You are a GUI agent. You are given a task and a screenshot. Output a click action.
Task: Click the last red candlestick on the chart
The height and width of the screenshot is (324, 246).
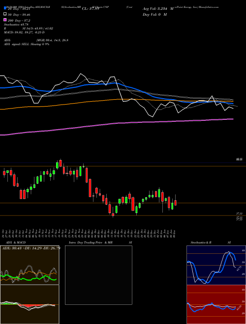176,203
